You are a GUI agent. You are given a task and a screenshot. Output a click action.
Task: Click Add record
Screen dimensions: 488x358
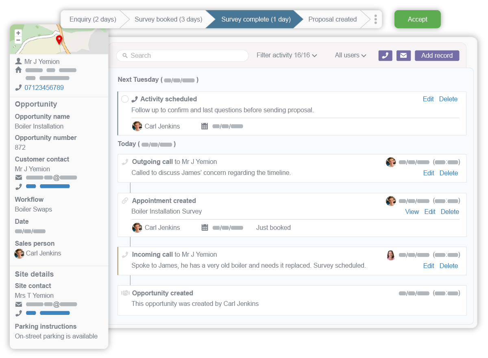(437, 55)
